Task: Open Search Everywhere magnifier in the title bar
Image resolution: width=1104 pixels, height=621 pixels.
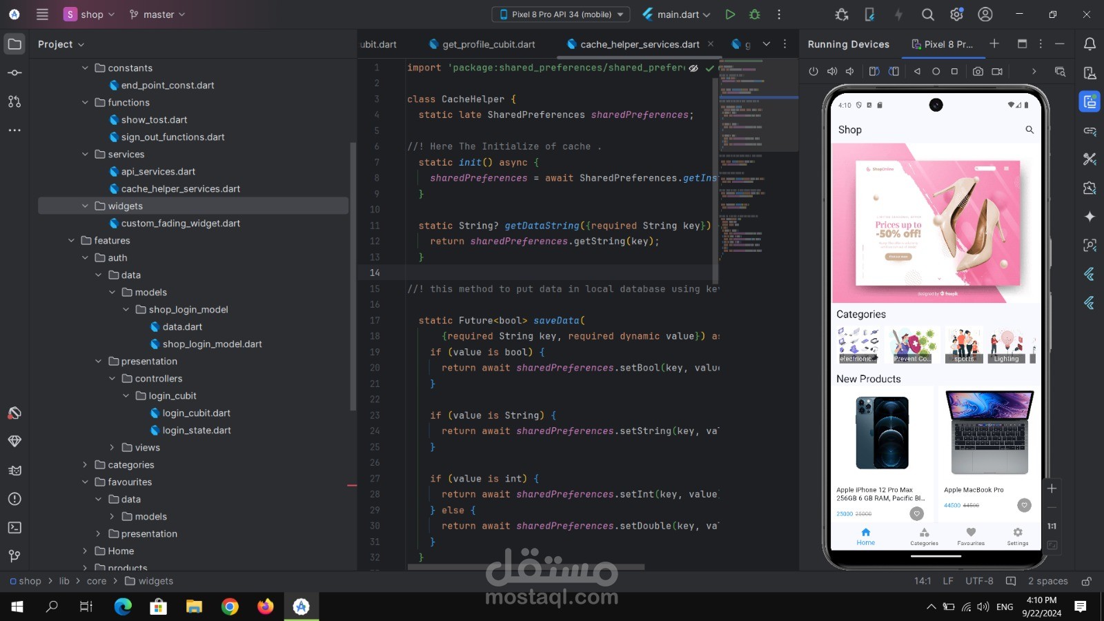Action: click(x=928, y=14)
